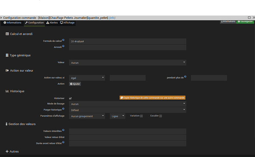This screenshot has width=255, height=157.
Task: Open the Aucun groupement dropdown
Action: (87, 116)
